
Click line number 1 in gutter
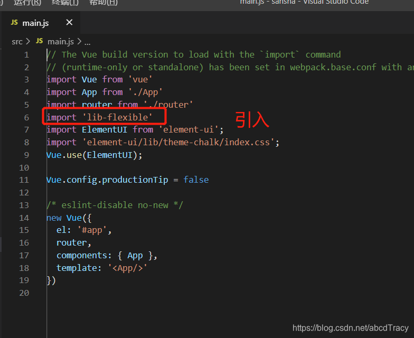26,55
